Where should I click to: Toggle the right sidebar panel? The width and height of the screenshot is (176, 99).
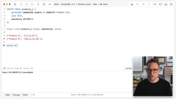(171, 4)
